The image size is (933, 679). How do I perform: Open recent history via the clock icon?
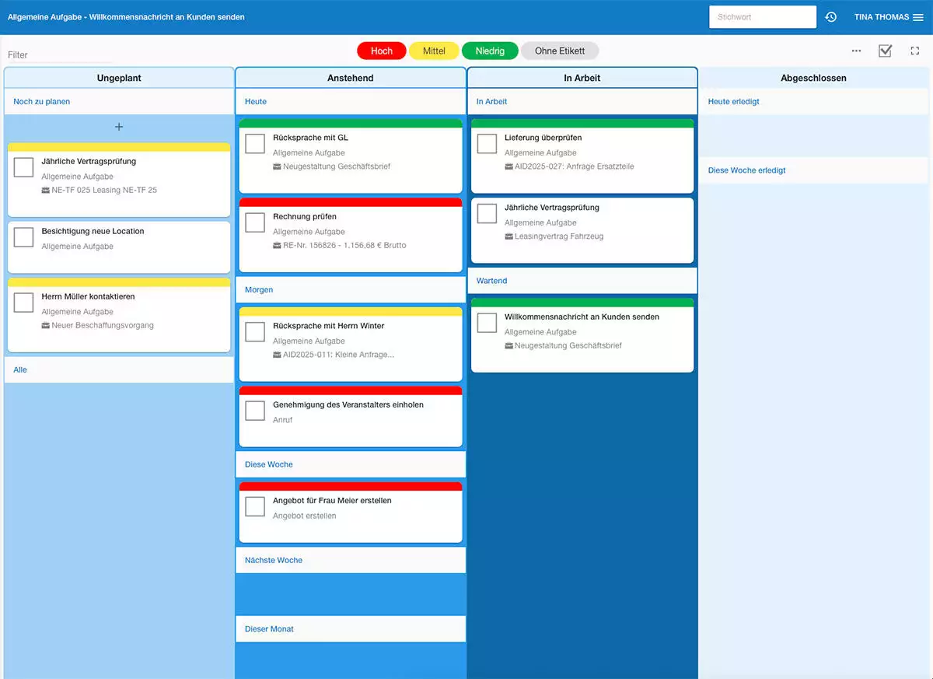coord(830,16)
